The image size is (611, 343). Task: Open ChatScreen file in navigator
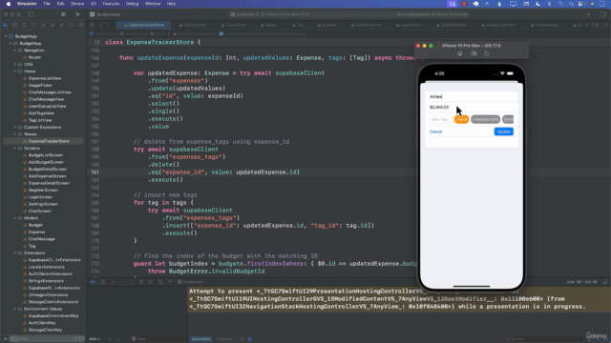[x=39, y=212]
